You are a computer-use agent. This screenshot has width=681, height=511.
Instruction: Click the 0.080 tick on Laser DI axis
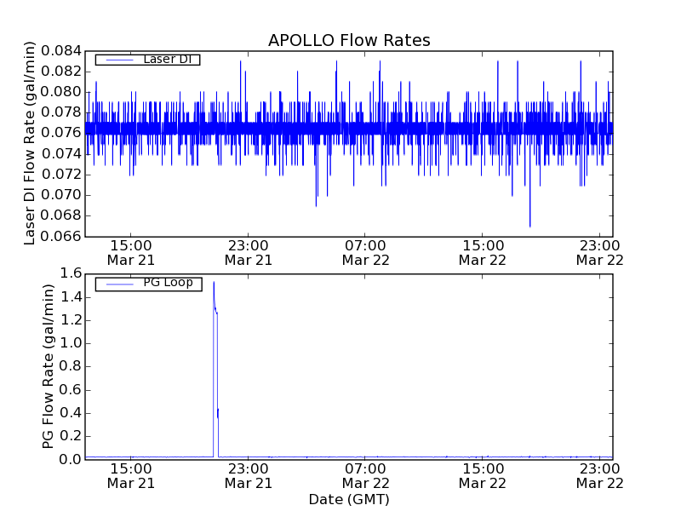61,92
